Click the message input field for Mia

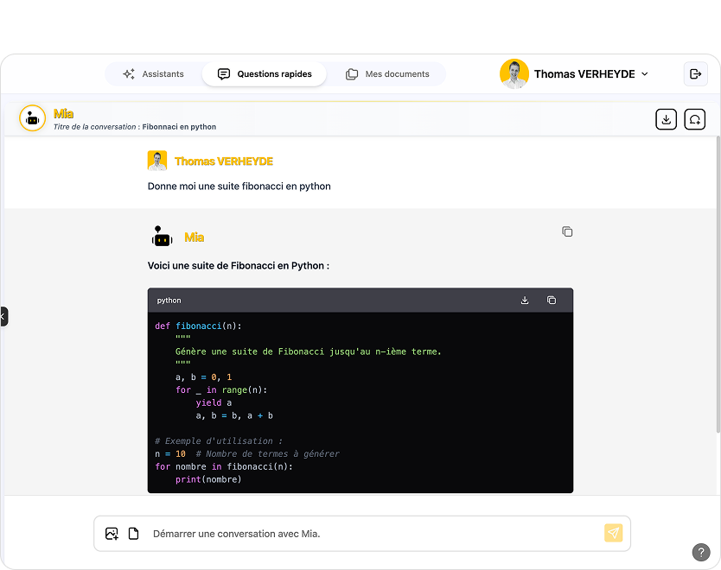pyautogui.click(x=372, y=534)
